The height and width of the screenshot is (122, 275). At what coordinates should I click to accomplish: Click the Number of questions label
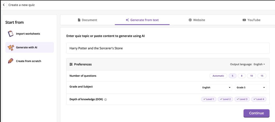coord(83,76)
